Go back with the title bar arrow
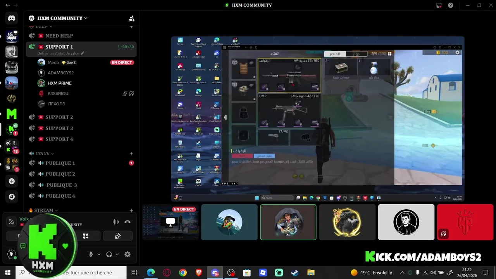Viewport: 496px width, 279px height. 7,5
